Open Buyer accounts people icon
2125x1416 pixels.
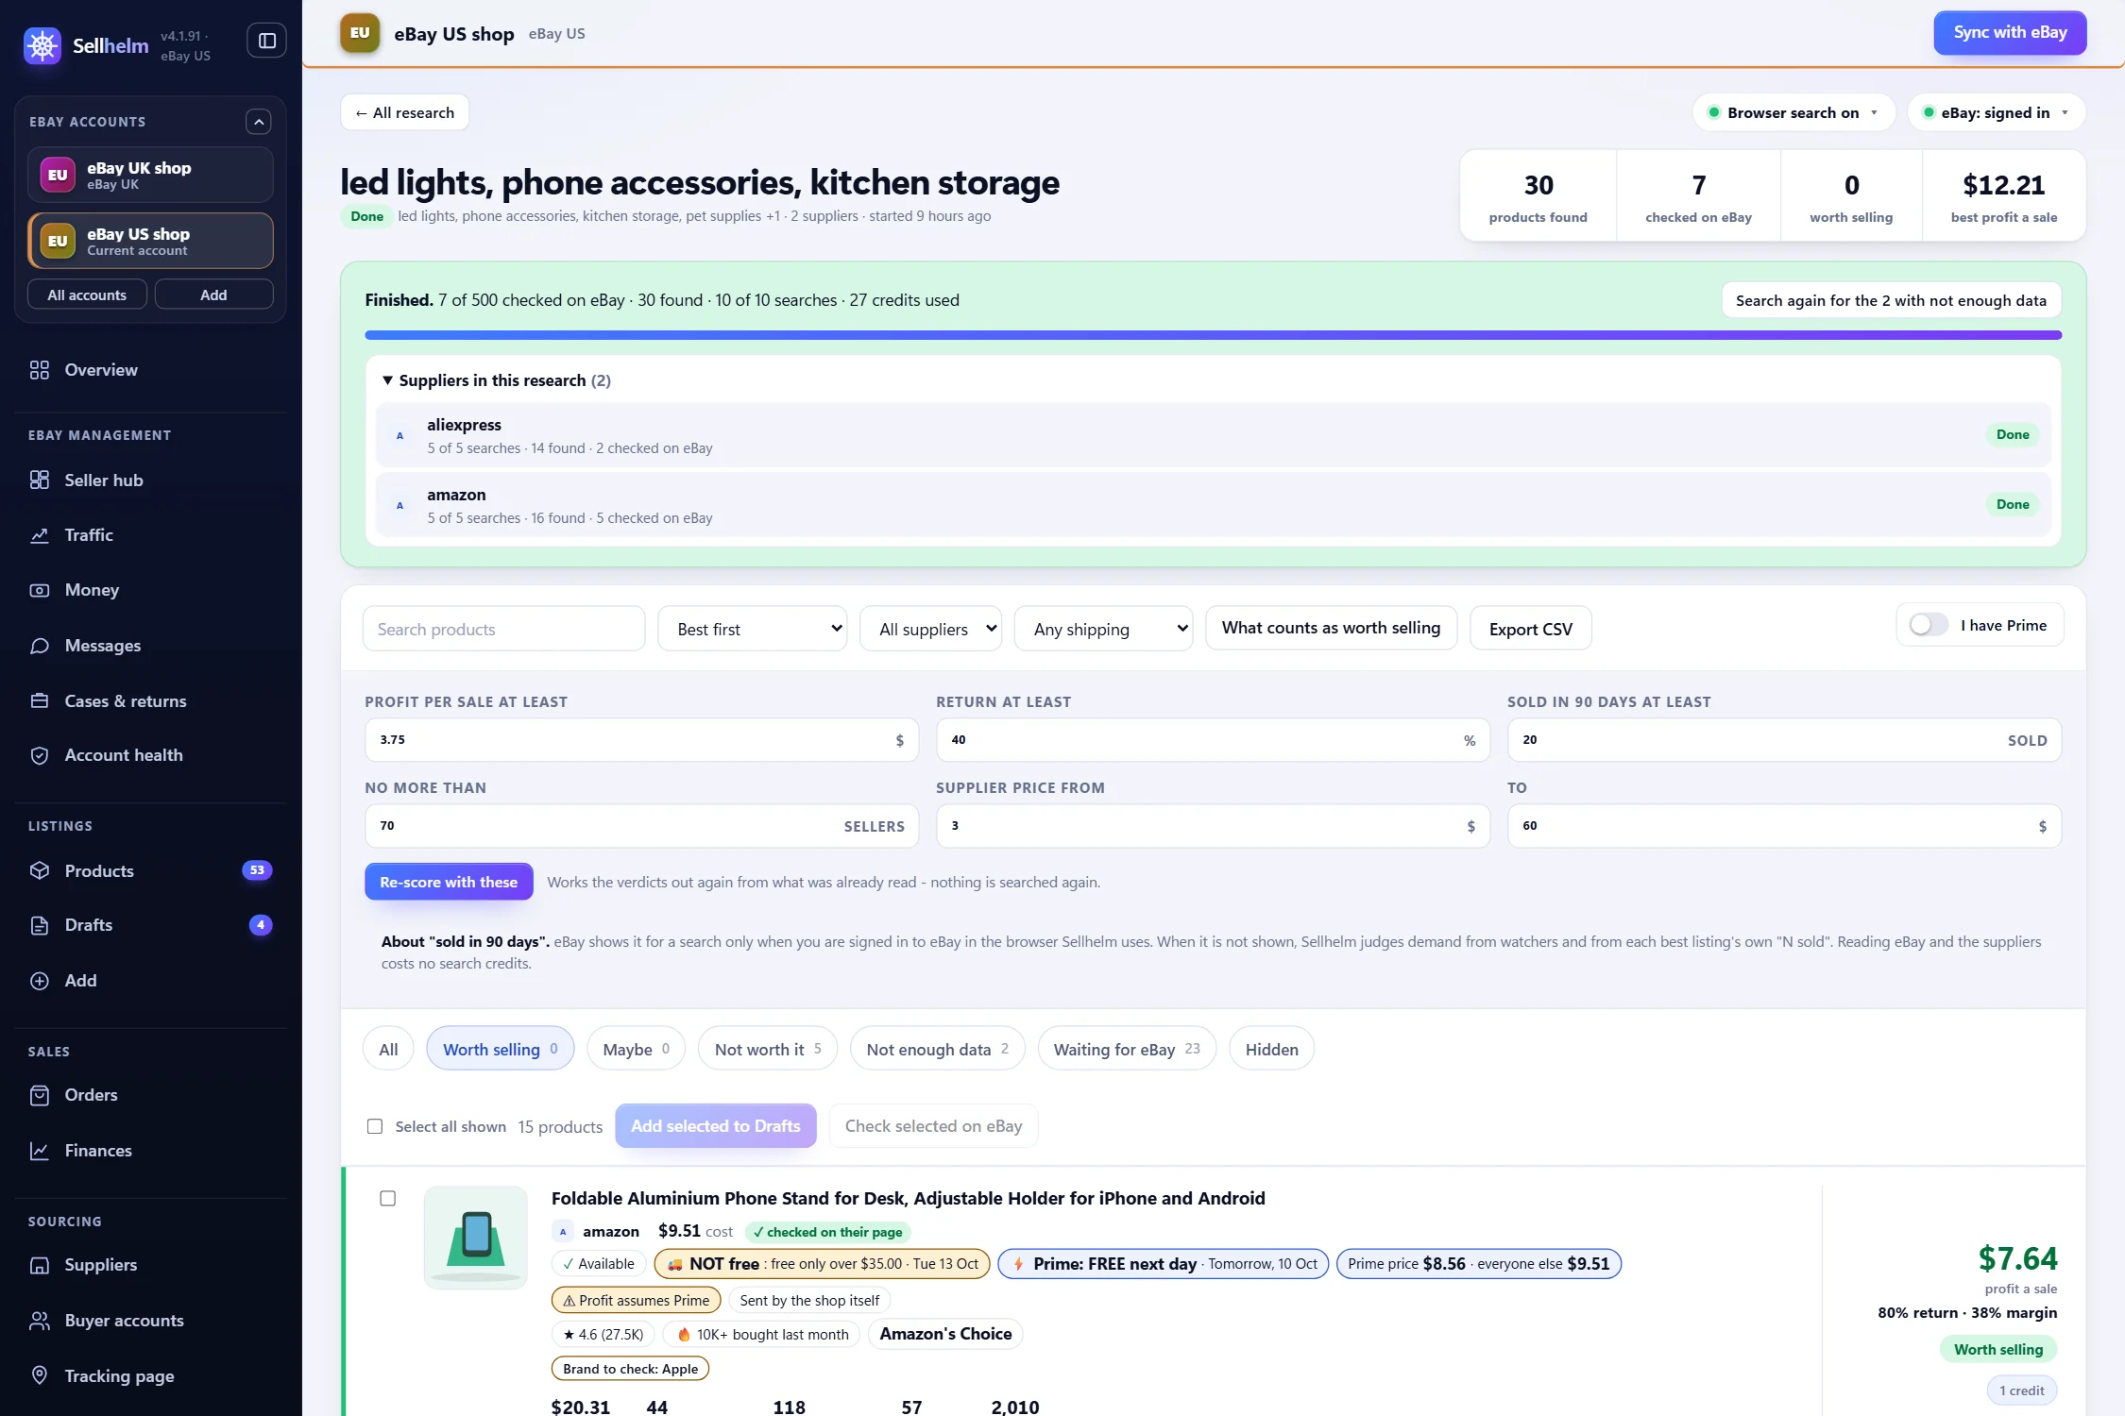[x=40, y=1321]
